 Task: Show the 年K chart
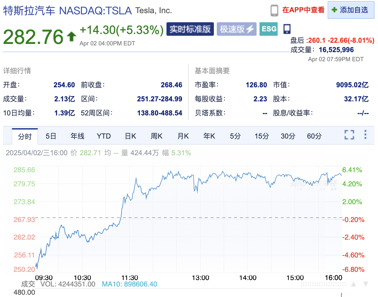[x=209, y=136]
